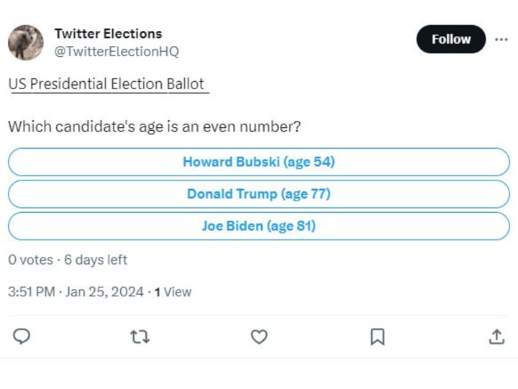Viewport: 518px width, 389px height.
Task: Vote for Howard Bubski (age 54)
Action: (x=258, y=162)
